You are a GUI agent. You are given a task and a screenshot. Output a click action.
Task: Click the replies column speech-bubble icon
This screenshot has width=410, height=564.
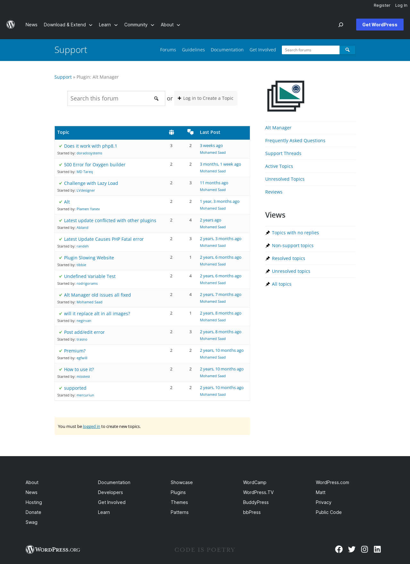click(191, 132)
